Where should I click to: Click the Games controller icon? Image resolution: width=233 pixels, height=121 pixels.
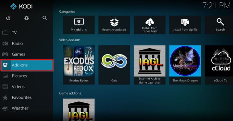pyautogui.click(x=5, y=54)
